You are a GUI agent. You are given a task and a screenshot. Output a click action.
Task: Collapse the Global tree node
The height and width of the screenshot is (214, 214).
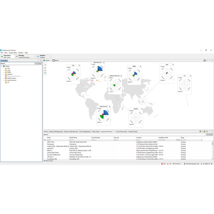tap(2, 66)
